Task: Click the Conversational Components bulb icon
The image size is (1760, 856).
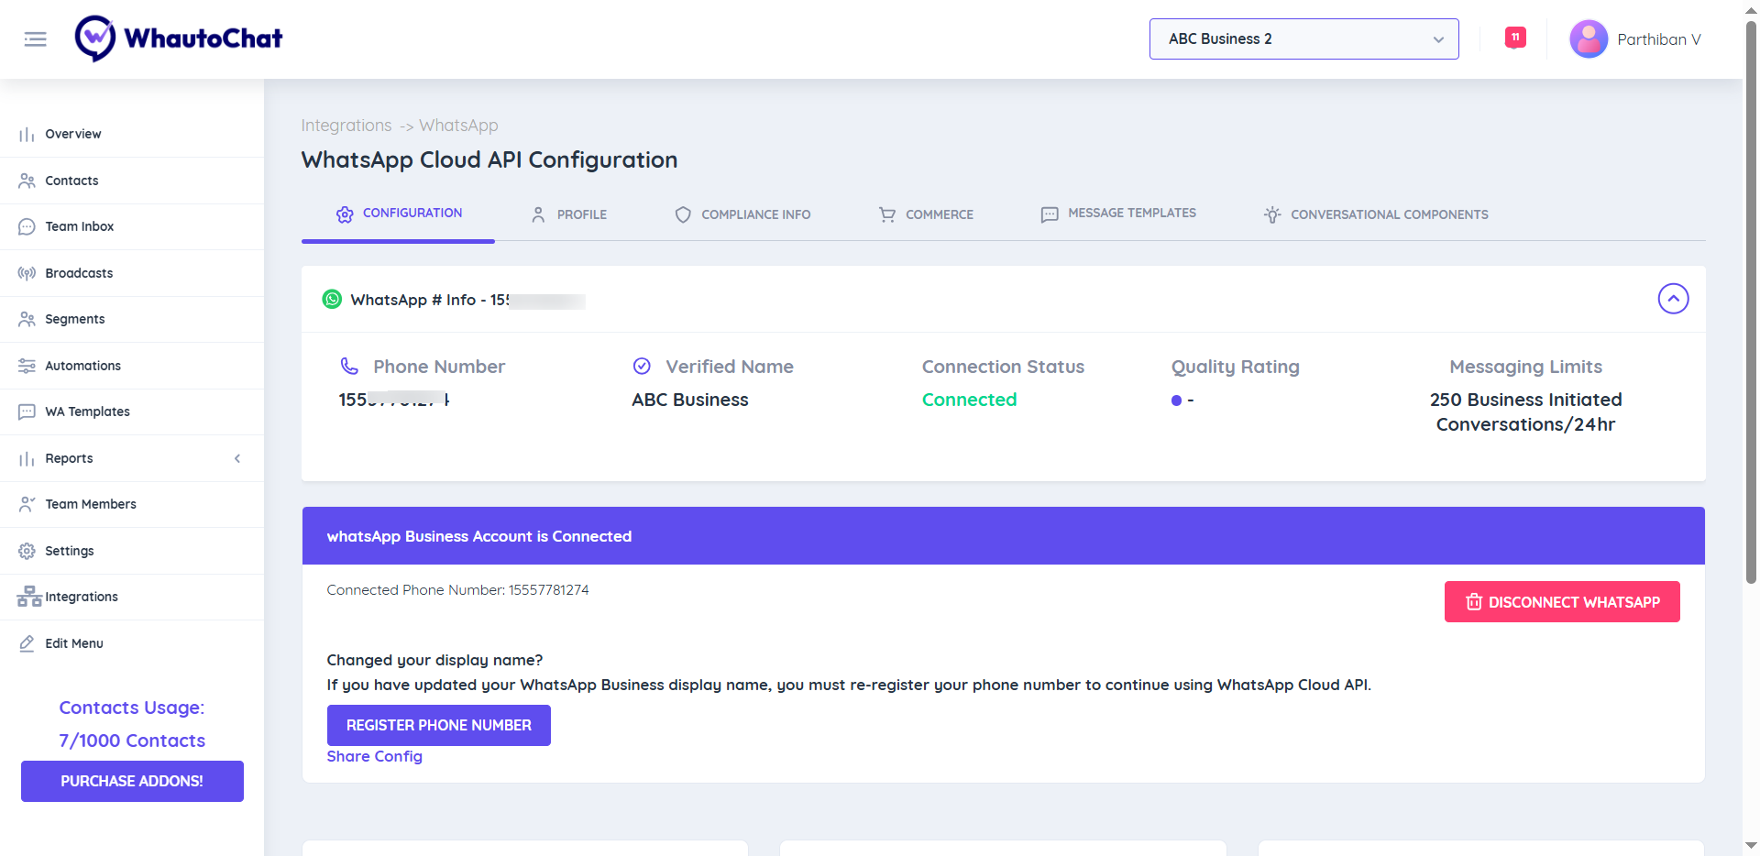Action: (x=1272, y=214)
